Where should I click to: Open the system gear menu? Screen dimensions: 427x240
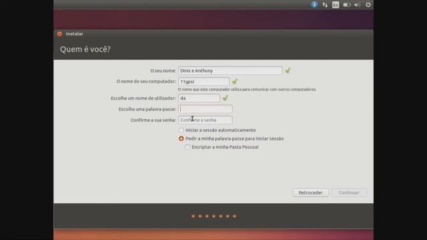368,5
